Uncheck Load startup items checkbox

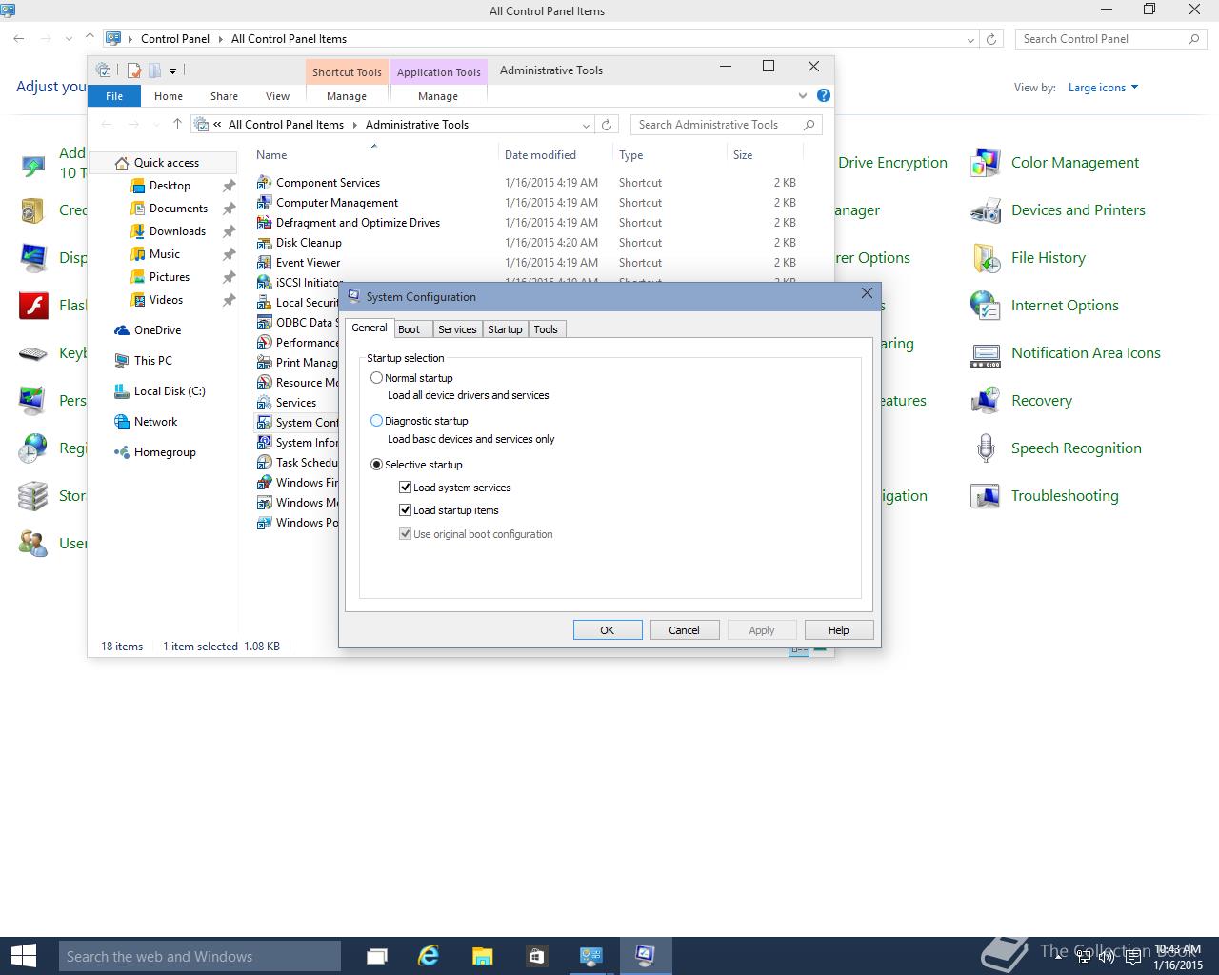(x=405, y=510)
